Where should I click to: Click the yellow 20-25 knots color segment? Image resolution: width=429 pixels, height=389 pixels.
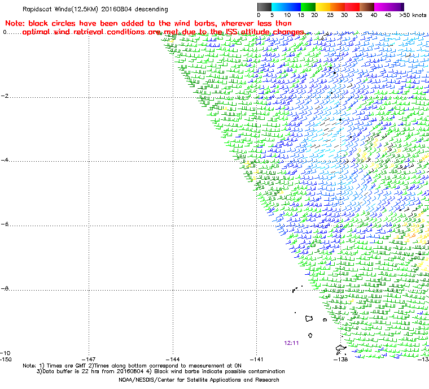tap(323, 7)
